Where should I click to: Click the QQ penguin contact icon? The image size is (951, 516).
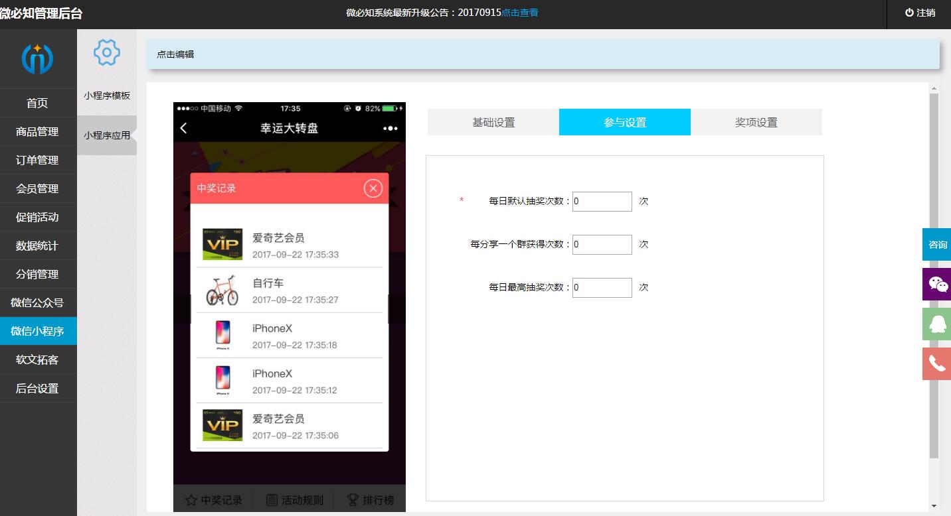(x=937, y=324)
